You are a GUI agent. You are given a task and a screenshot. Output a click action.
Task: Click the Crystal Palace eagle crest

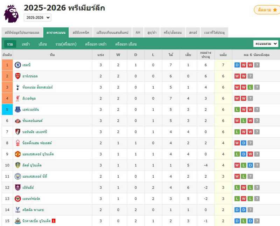pyautogui.click(x=18, y=210)
